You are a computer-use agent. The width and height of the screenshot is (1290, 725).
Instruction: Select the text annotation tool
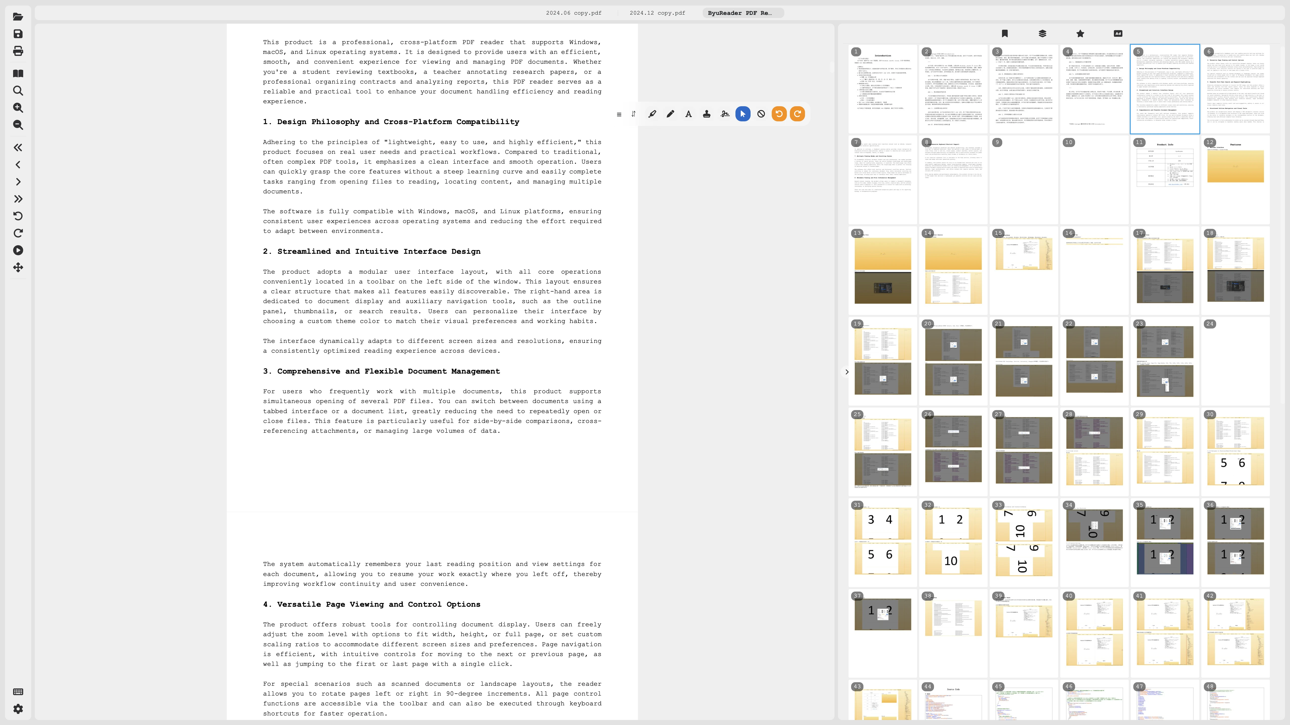(689, 114)
